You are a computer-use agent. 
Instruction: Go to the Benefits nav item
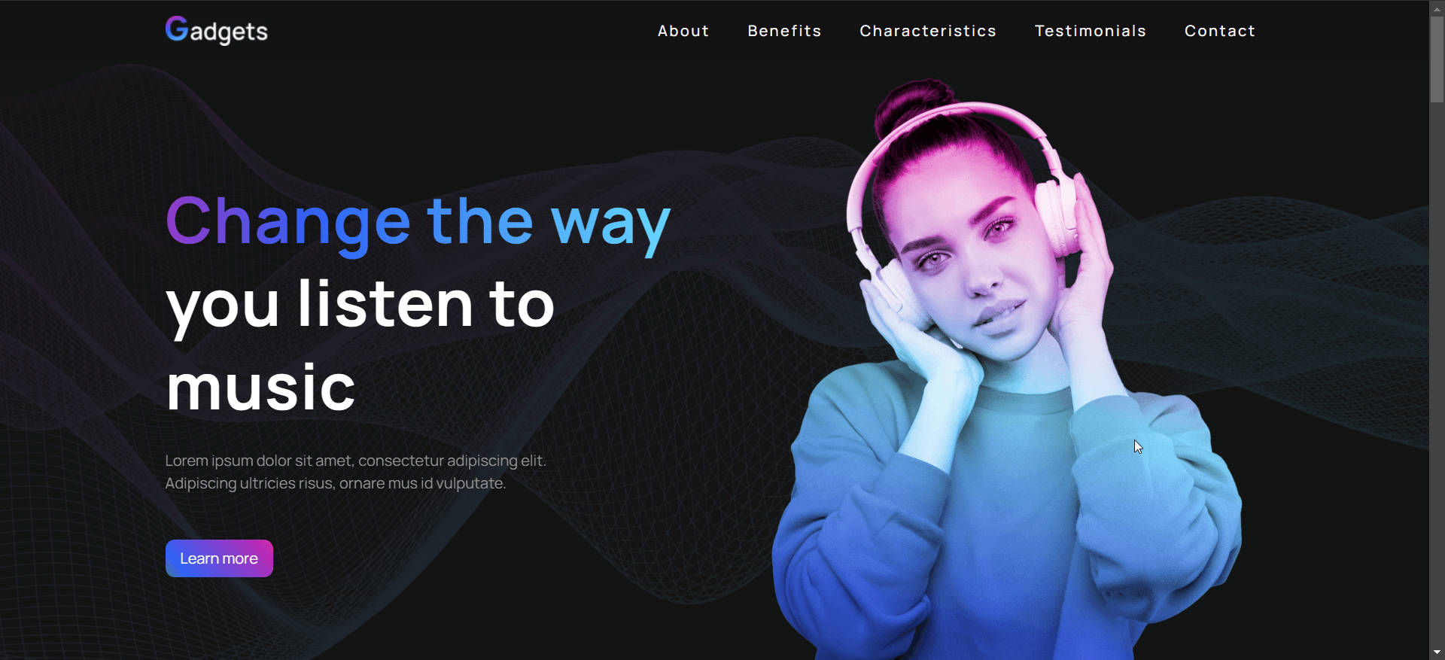point(784,31)
